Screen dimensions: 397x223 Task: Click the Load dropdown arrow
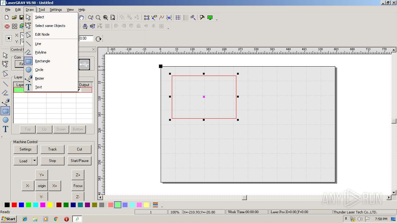(35, 161)
